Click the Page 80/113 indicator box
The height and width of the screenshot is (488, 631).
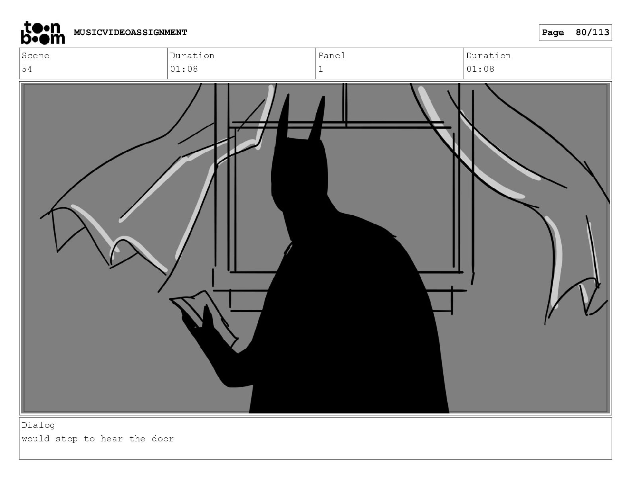pos(575,32)
